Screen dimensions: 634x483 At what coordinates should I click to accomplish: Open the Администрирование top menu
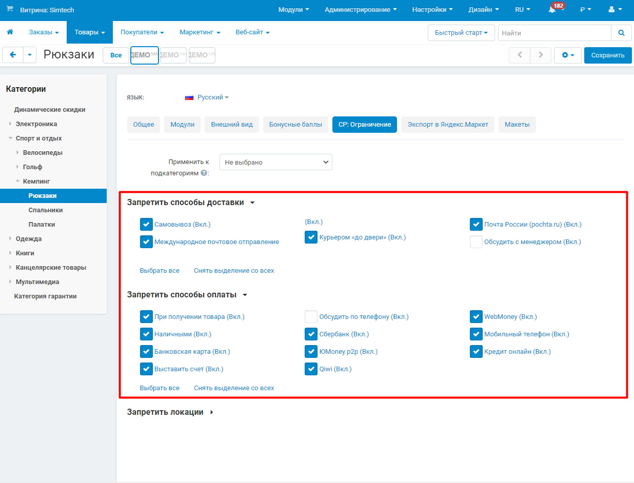[x=361, y=10]
